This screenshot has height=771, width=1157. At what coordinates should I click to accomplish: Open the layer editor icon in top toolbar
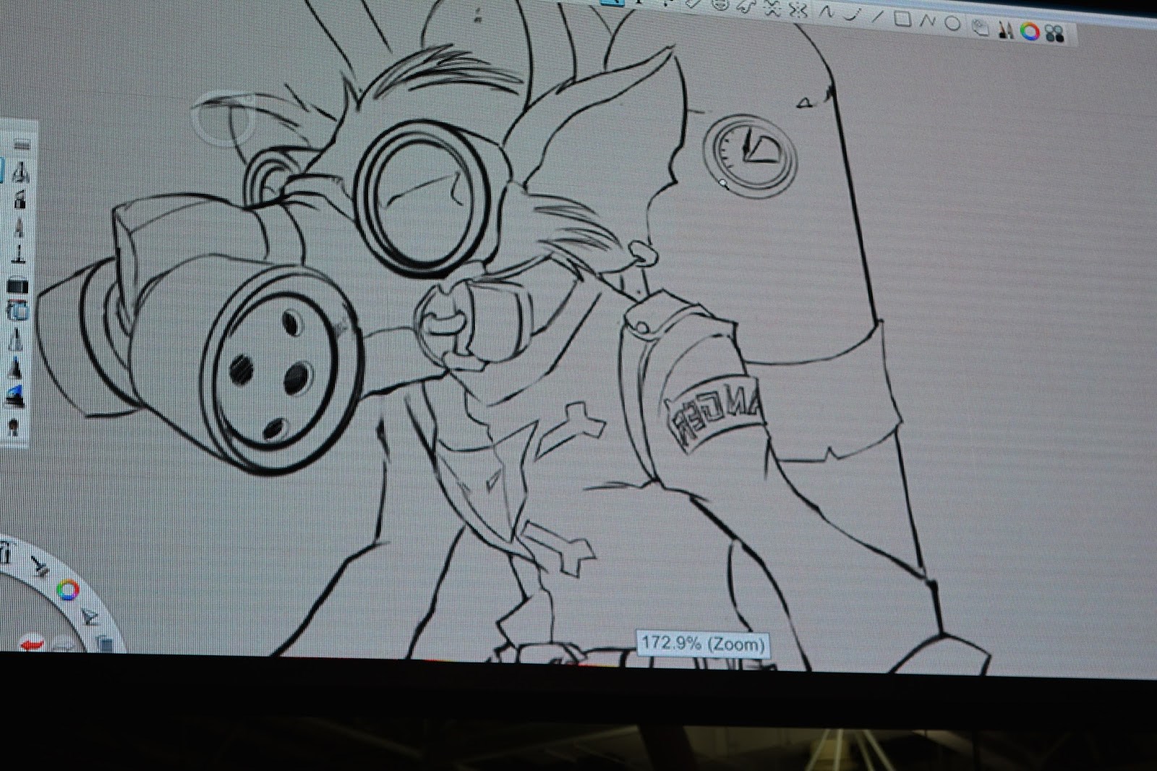click(x=980, y=27)
